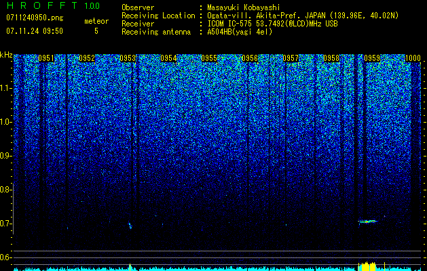The height and width of the screenshot is (271, 427).
Task: Click the long meteor echo near 0959
Action: click(x=368, y=222)
